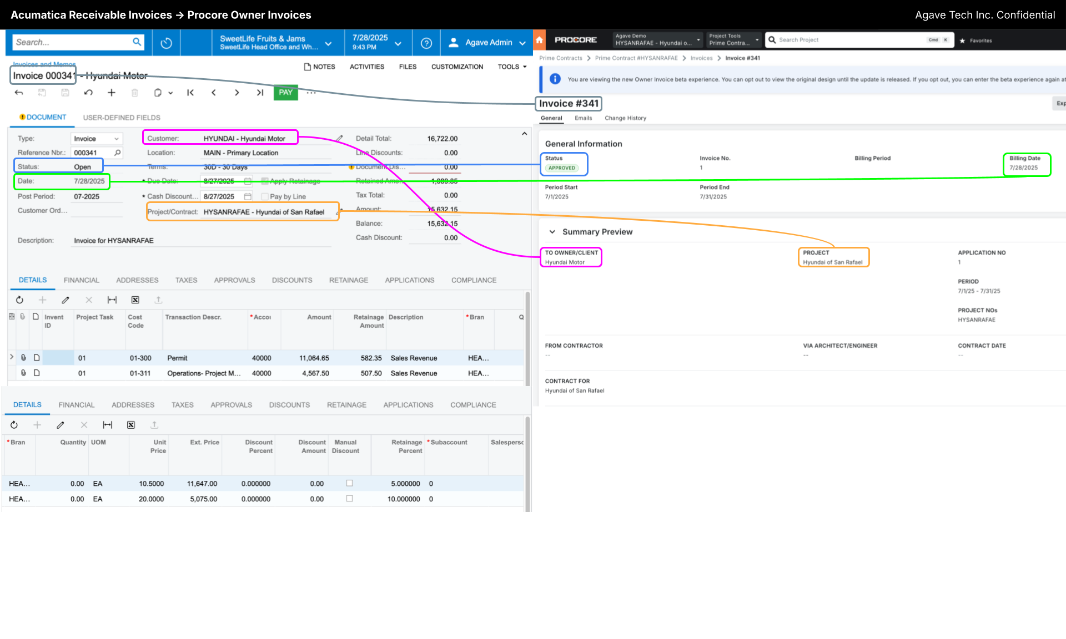Click the green PAY button
The height and width of the screenshot is (639, 1066).
285,93
